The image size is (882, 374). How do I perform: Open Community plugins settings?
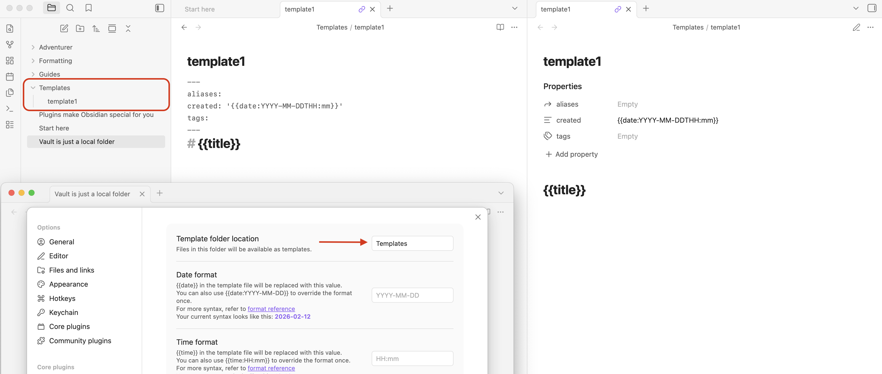(x=80, y=340)
